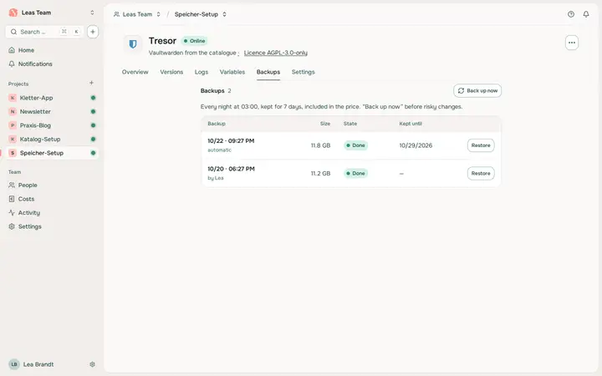Add a project with the Projects plus icon
The width and height of the screenshot is (602, 376).
click(91, 83)
